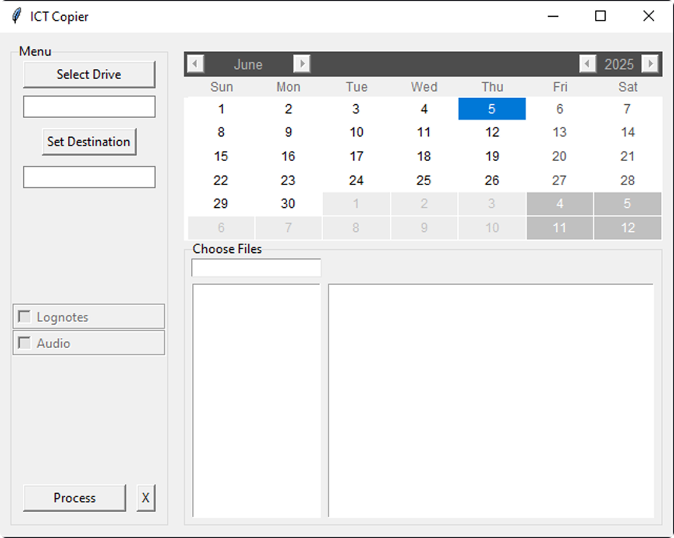Go to the previous month arrow

[195, 64]
